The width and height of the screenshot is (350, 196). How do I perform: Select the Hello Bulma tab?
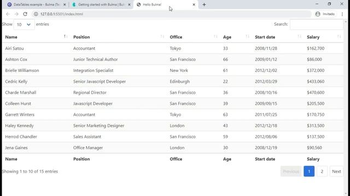pos(165,4)
